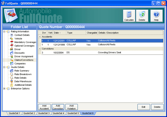Select the Crowding Drivers Seat conviction row
Image resolution: width=167 pixels, height=117 pixels.
click(102, 52)
